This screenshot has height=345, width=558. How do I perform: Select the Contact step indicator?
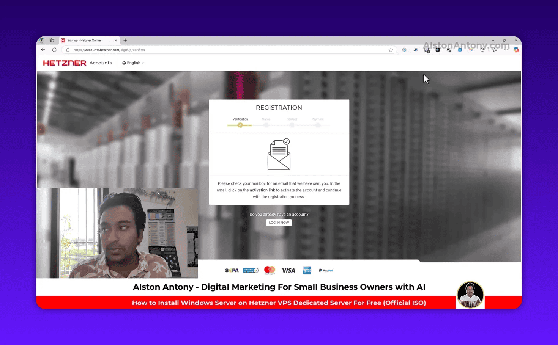click(x=292, y=125)
